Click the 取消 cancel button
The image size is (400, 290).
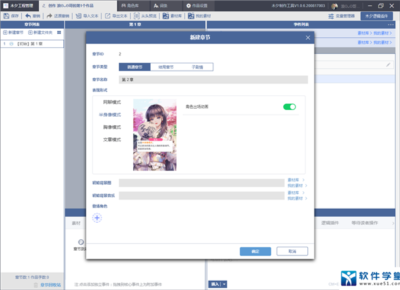[x=292, y=251]
